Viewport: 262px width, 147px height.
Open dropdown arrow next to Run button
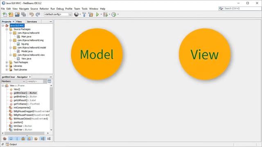(101, 14)
